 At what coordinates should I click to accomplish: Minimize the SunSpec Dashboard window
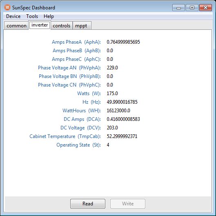coord(178,8)
